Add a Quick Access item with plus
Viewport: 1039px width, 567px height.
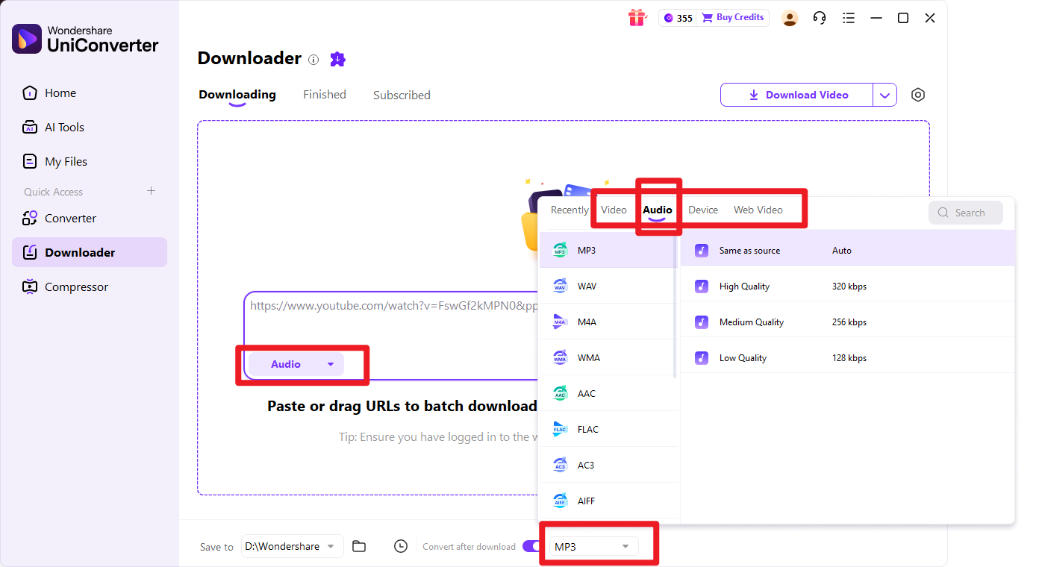coord(151,191)
